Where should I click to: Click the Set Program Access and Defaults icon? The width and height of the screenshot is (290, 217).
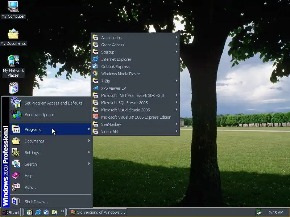[x=16, y=102]
